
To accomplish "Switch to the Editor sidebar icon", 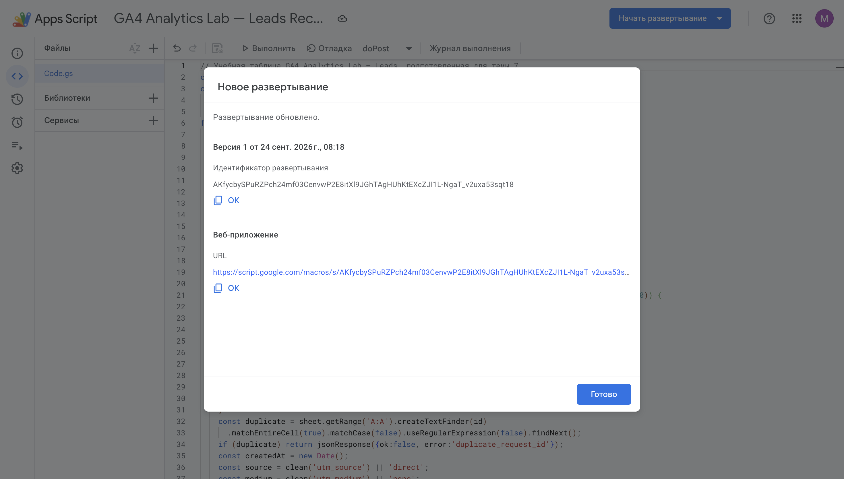I will 17,76.
